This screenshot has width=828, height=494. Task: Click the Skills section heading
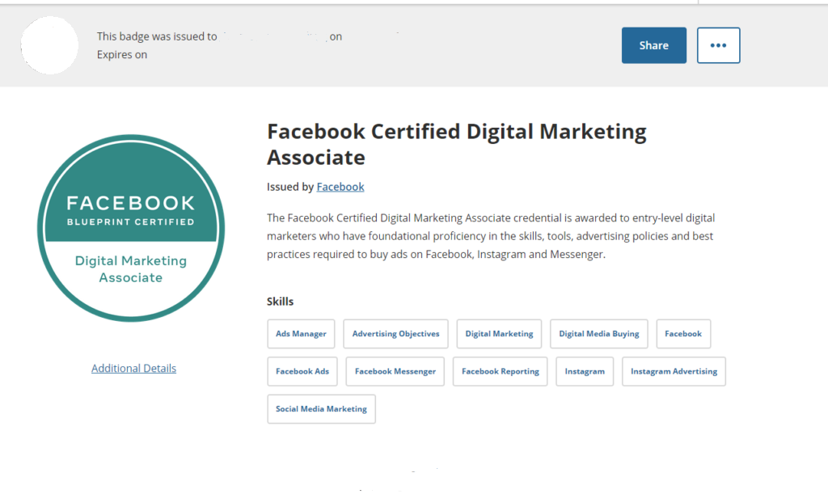coord(280,301)
